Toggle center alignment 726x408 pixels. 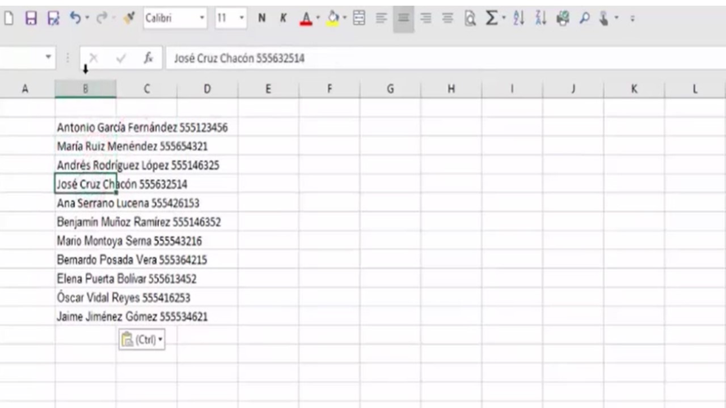coord(403,19)
